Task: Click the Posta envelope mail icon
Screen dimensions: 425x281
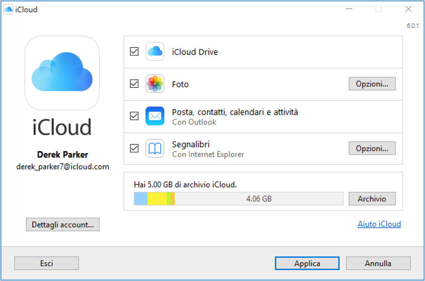Action: [155, 116]
